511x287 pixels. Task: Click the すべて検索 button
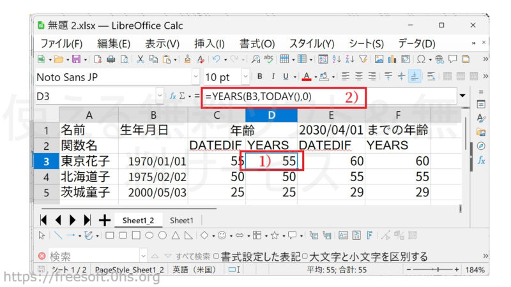point(192,256)
